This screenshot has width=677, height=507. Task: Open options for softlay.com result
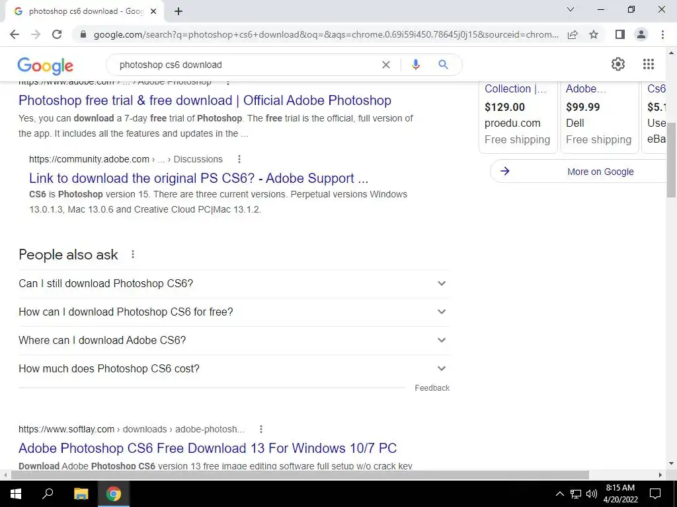(x=260, y=429)
